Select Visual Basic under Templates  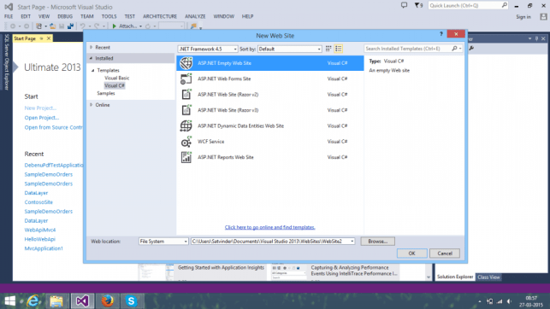117,78
